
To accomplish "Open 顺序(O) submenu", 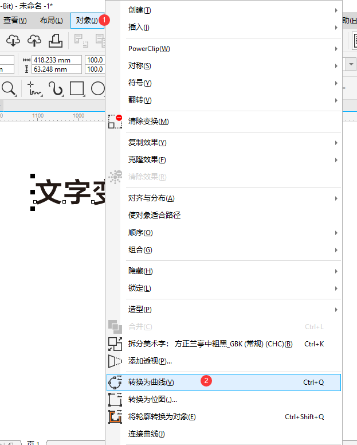I will pos(223,233).
